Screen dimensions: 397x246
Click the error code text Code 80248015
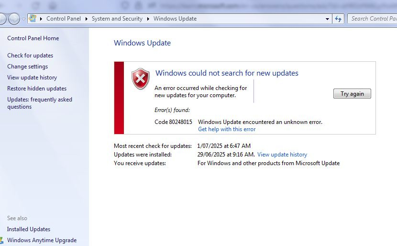pyautogui.click(x=173, y=122)
